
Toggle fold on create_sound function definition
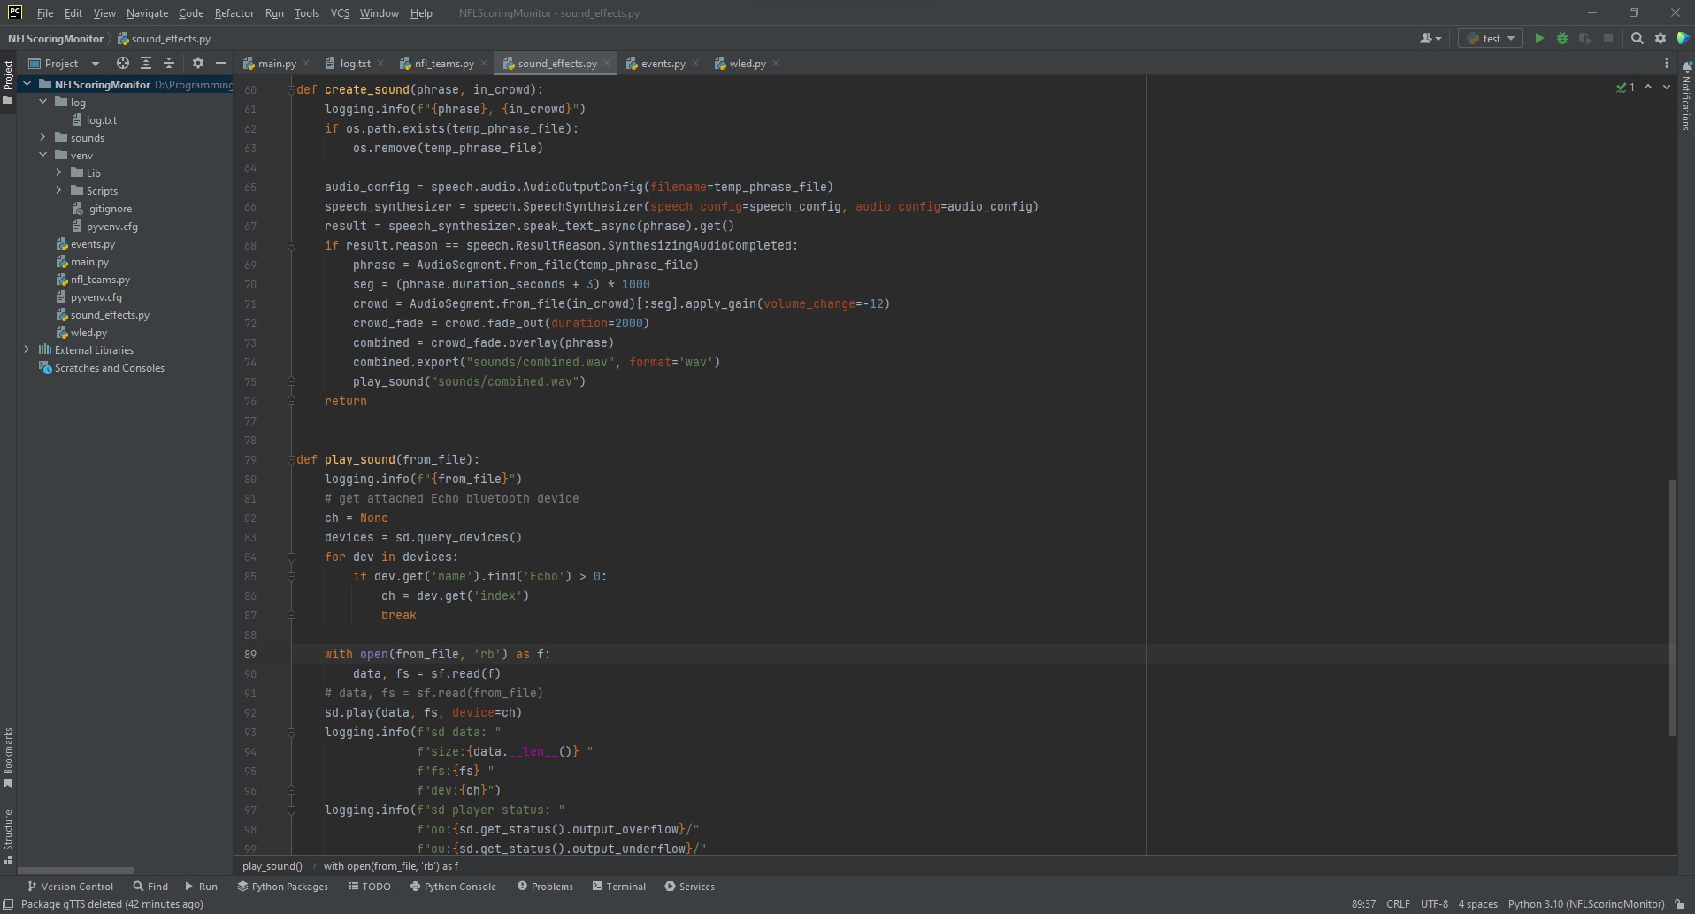290,90
